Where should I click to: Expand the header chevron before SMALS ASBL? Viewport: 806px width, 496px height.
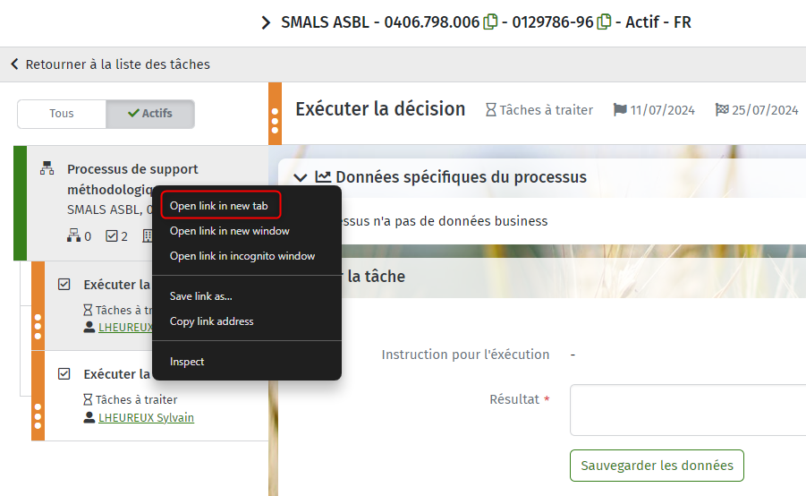click(x=266, y=22)
